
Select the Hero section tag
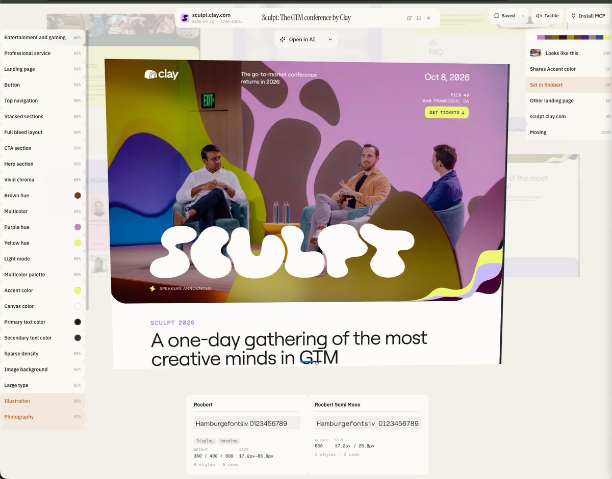(x=42, y=164)
